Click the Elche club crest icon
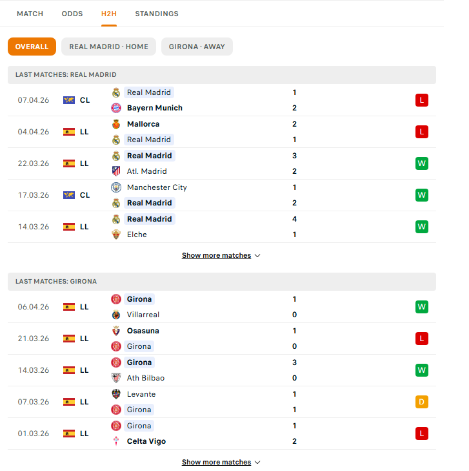469x471 pixels. coord(116,235)
